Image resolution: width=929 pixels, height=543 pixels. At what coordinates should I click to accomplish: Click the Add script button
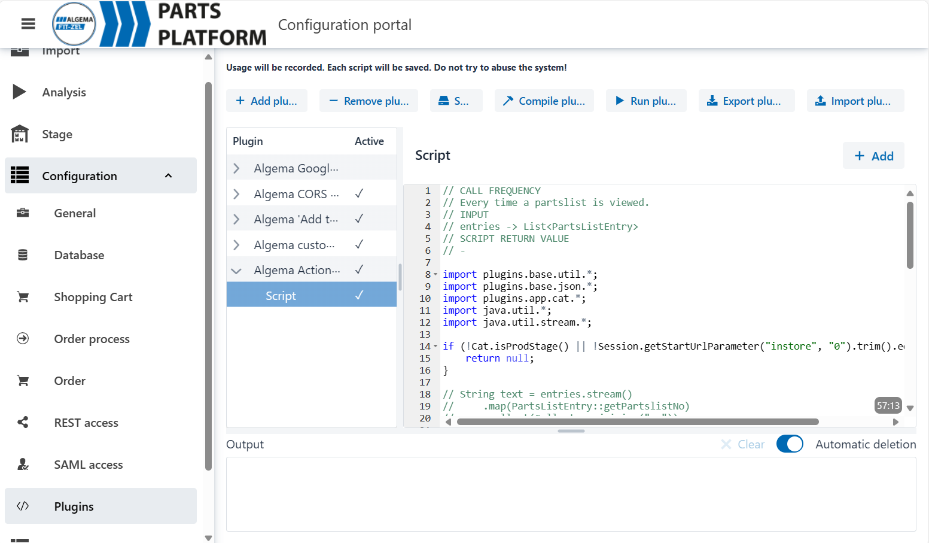(873, 156)
